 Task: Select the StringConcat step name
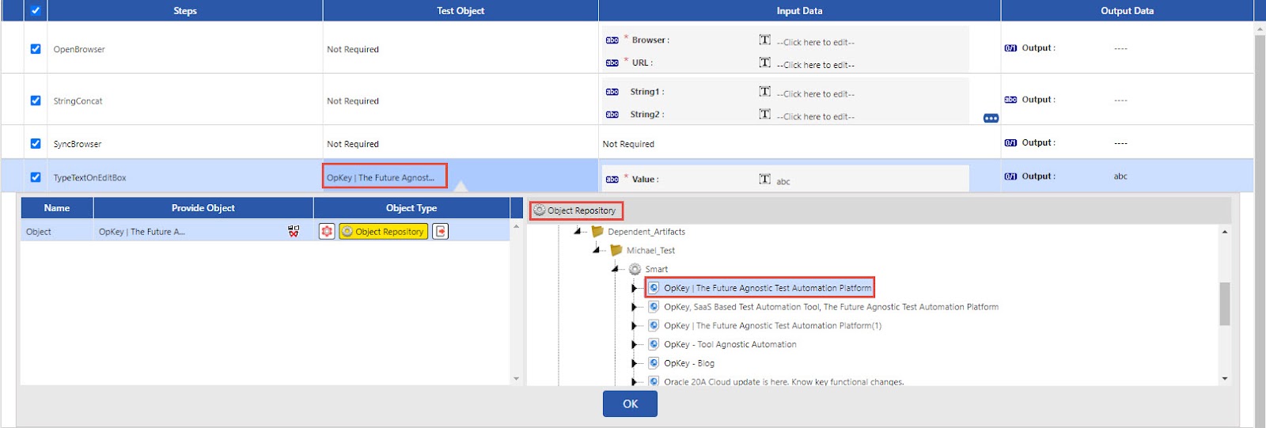click(x=78, y=101)
